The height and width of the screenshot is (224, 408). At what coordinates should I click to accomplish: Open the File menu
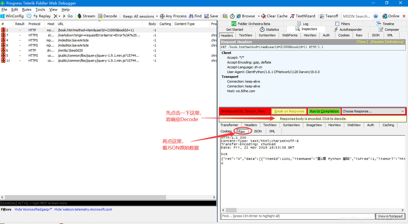coord(4,10)
